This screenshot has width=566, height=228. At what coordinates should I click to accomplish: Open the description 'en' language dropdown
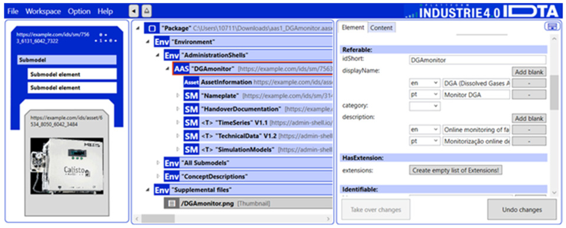(x=424, y=129)
